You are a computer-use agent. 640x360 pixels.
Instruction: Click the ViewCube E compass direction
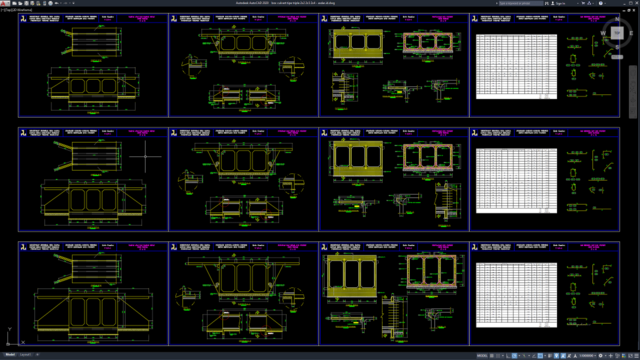click(631, 33)
